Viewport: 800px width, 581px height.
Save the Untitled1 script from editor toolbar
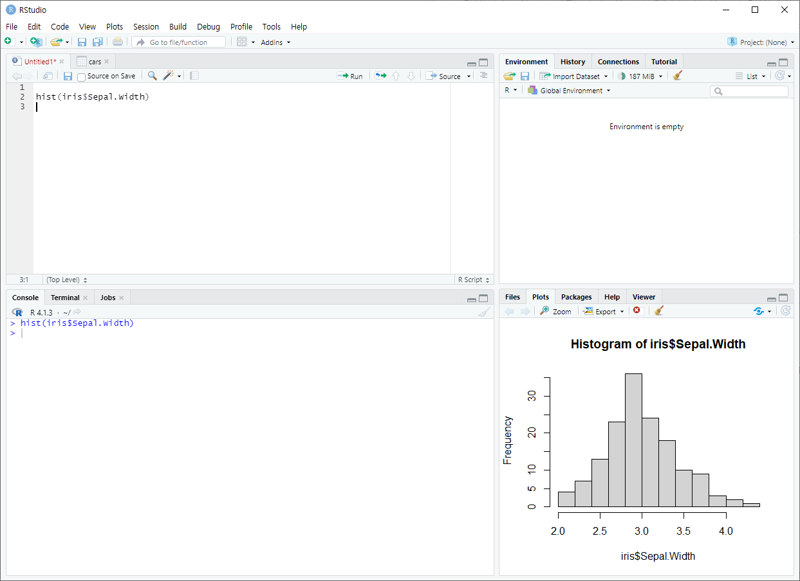coord(68,76)
